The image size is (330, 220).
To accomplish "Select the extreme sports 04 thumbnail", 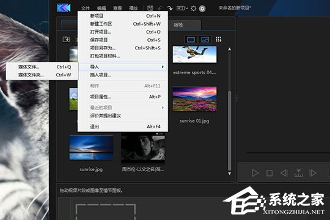I will (194, 54).
